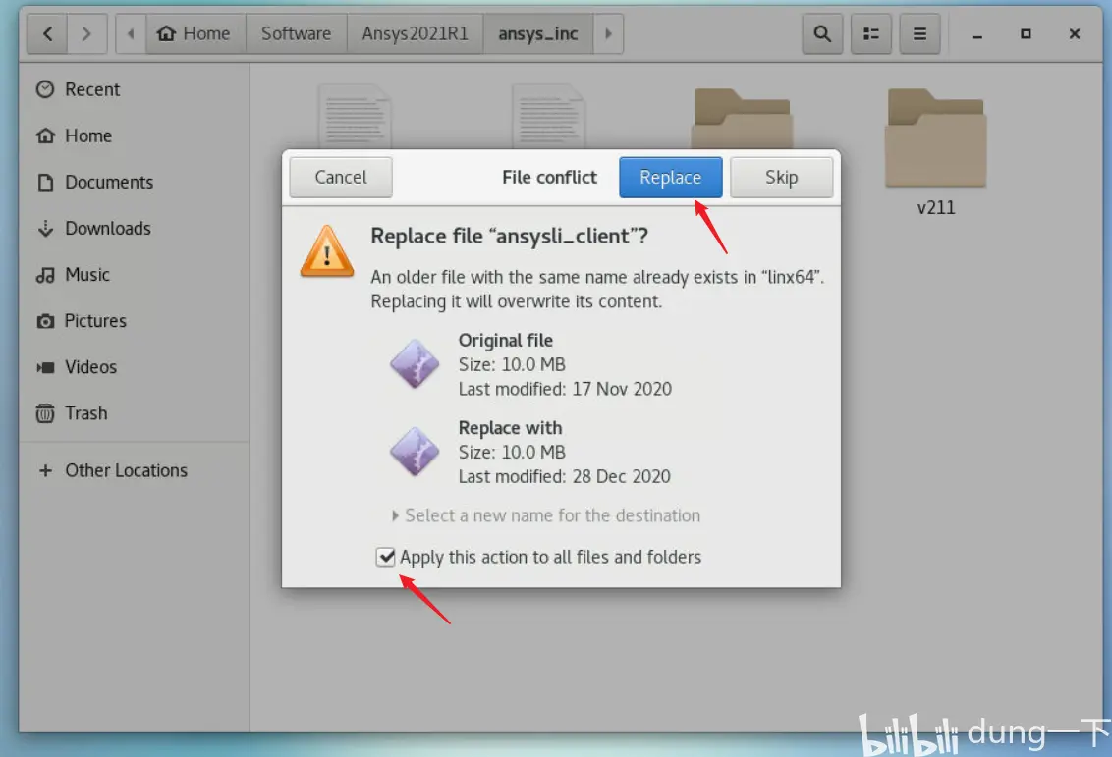
Task: Open Videos in the sidebar
Action: 134,366
